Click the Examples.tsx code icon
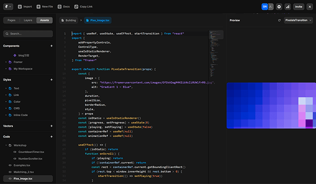Image resolution: width=316 pixels, height=184 pixels. 10,165
